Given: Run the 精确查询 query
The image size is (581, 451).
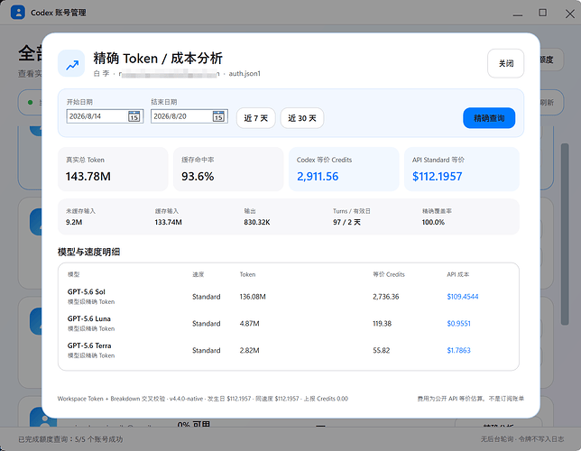Looking at the screenshot, I should point(489,118).
